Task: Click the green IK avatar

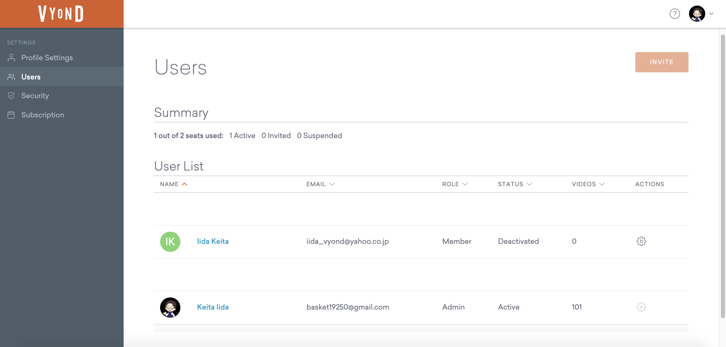Action: 170,242
